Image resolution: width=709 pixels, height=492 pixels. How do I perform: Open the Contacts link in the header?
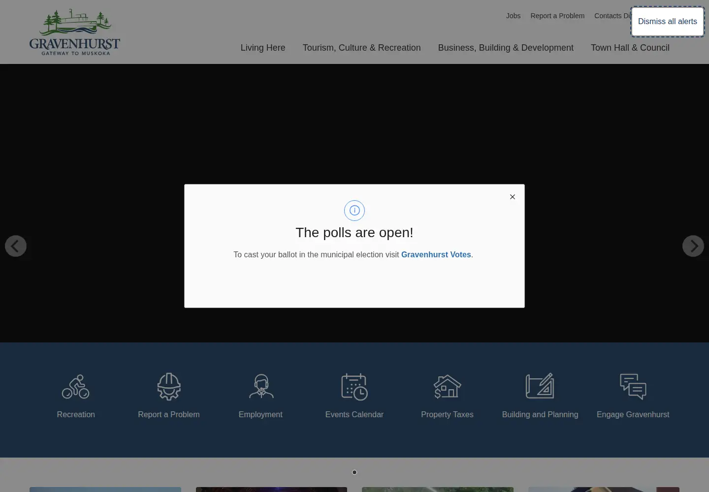tap(612, 16)
